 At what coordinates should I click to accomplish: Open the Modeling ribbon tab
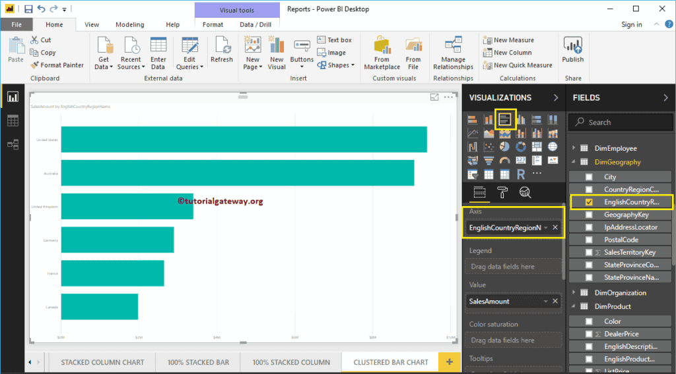pyautogui.click(x=129, y=24)
